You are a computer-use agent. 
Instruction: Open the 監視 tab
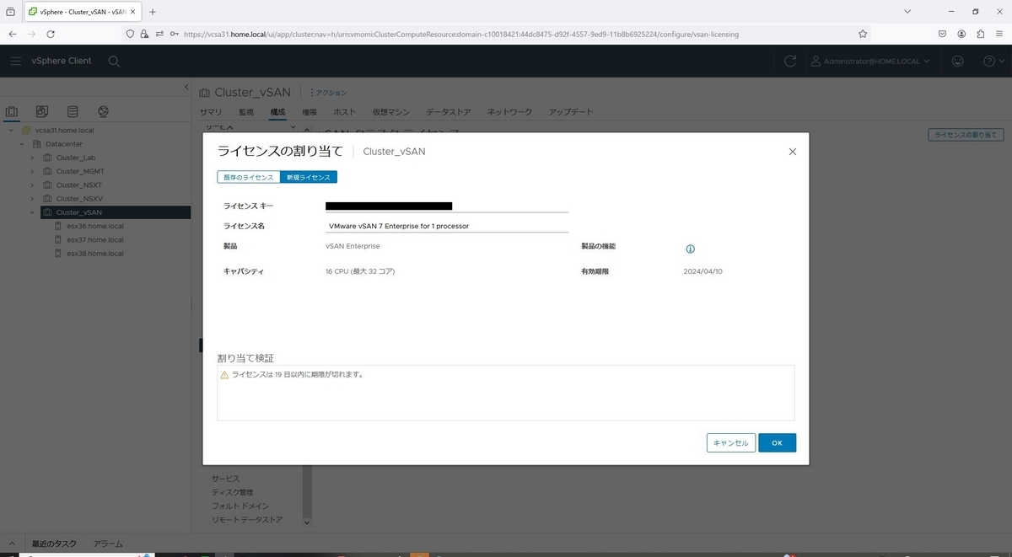(246, 112)
